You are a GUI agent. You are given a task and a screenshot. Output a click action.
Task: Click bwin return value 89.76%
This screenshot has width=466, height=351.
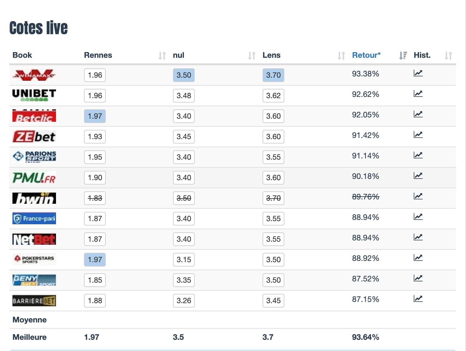(366, 197)
